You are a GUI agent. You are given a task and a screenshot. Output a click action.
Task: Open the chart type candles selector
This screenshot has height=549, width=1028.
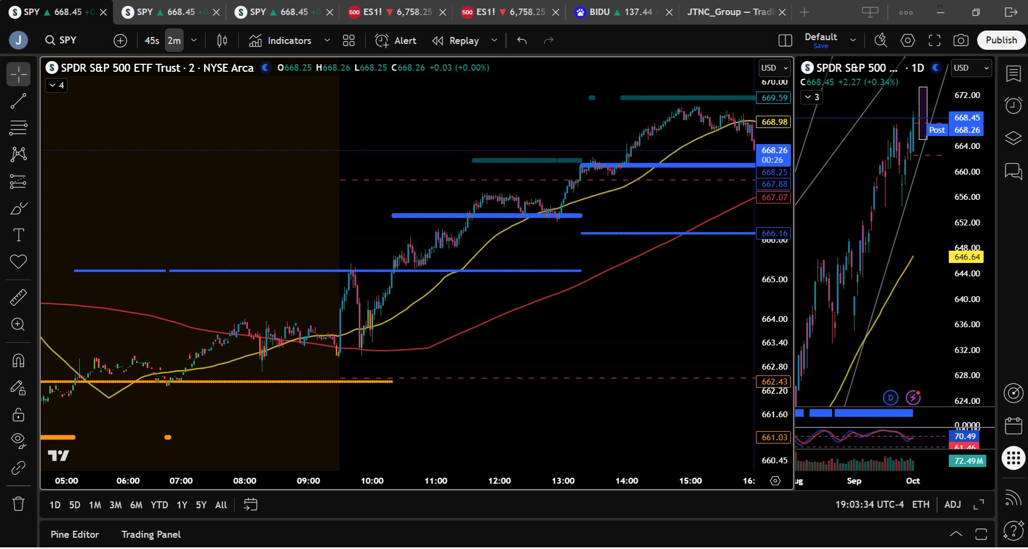[x=222, y=41]
